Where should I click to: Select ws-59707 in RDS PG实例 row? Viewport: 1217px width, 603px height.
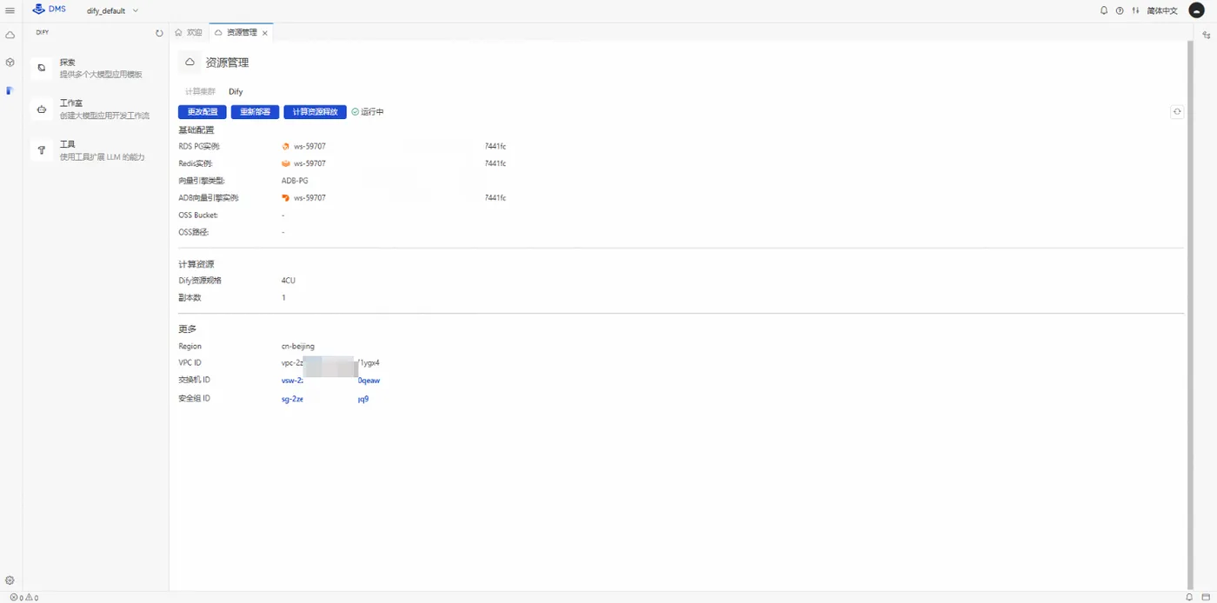(x=309, y=146)
